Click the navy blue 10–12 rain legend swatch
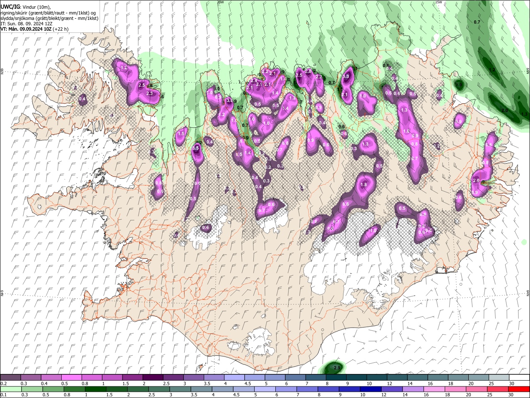This screenshot has width=530, height=398. click(370, 389)
